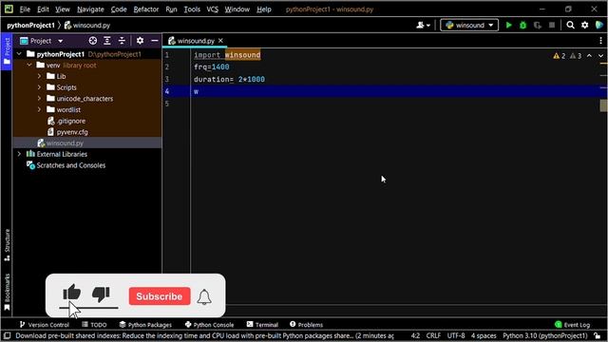Screen dimensions: 608x342
Task: Run the winsound configuration
Action: pos(509,26)
